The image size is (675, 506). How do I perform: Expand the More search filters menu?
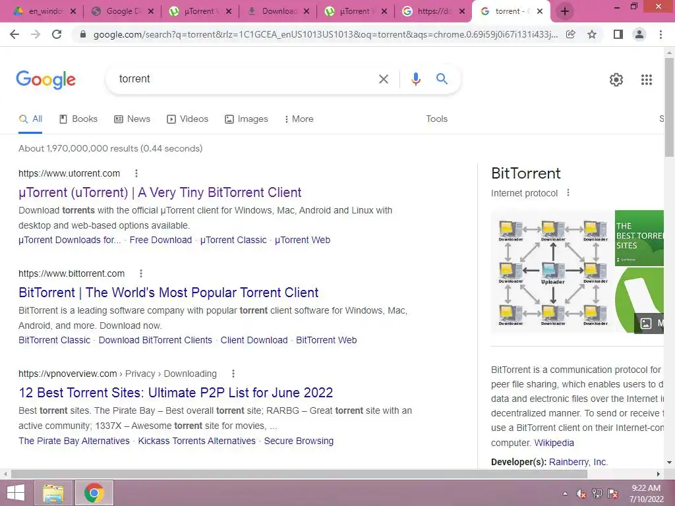(299, 119)
